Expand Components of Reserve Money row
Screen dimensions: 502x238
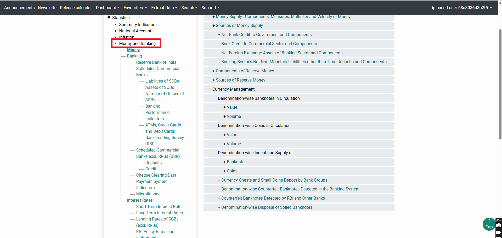pos(245,71)
